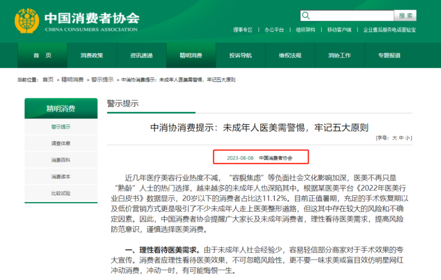This screenshot has width=441, height=280.
Task: Open the 理事专区 link
Action: (243, 30)
